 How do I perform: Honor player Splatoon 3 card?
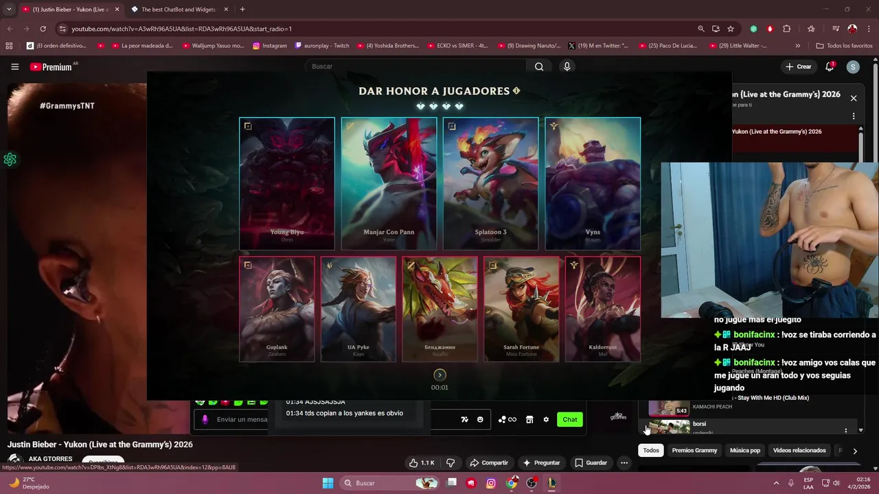tap(490, 183)
